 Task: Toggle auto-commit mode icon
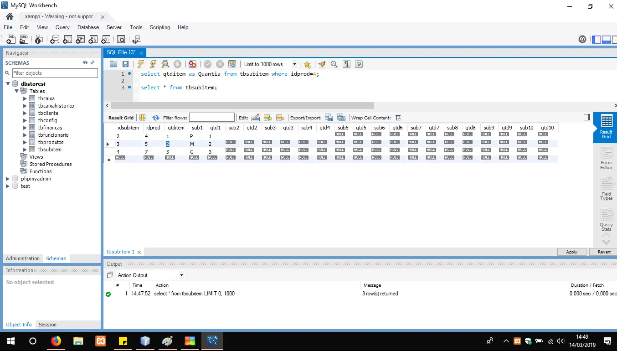[232, 64]
